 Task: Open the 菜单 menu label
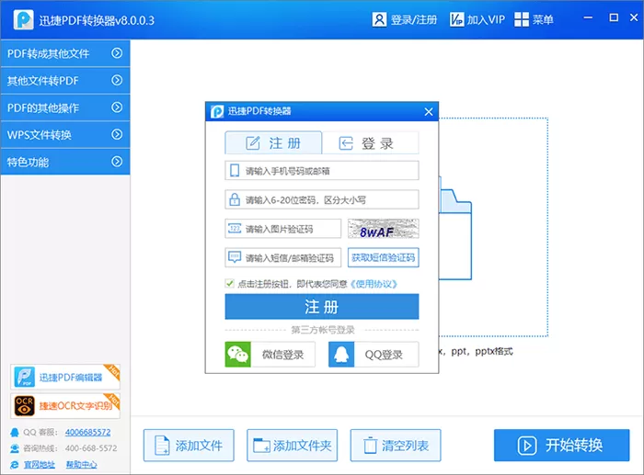543,19
